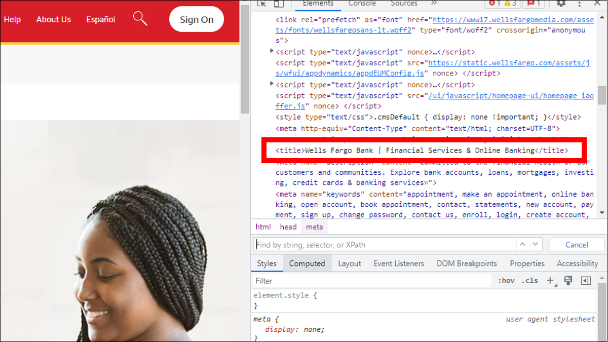Open the Event Listeners tab
The width and height of the screenshot is (608, 342).
399,263
